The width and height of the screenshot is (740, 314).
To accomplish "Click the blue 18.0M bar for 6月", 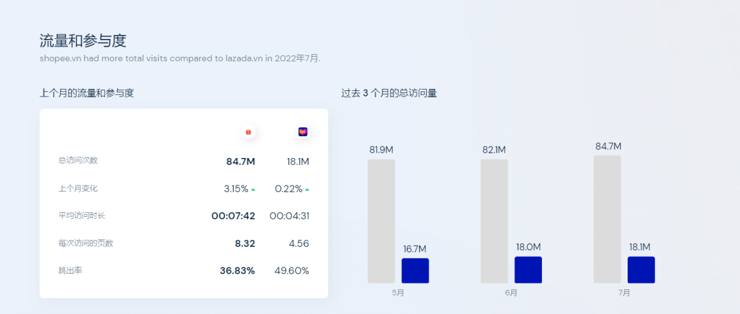I will tap(528, 270).
